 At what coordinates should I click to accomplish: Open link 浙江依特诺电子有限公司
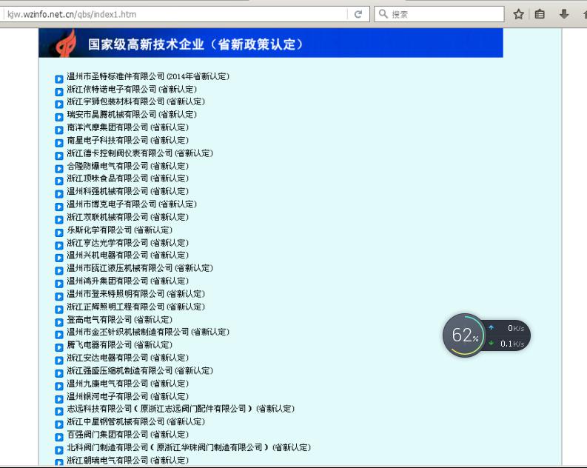pos(132,89)
